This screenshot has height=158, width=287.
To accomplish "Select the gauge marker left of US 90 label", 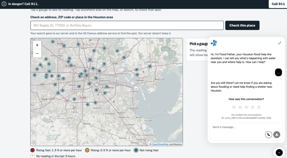I will [104, 64].
